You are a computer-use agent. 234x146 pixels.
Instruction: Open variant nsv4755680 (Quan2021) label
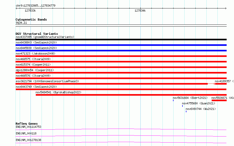[199, 103]
